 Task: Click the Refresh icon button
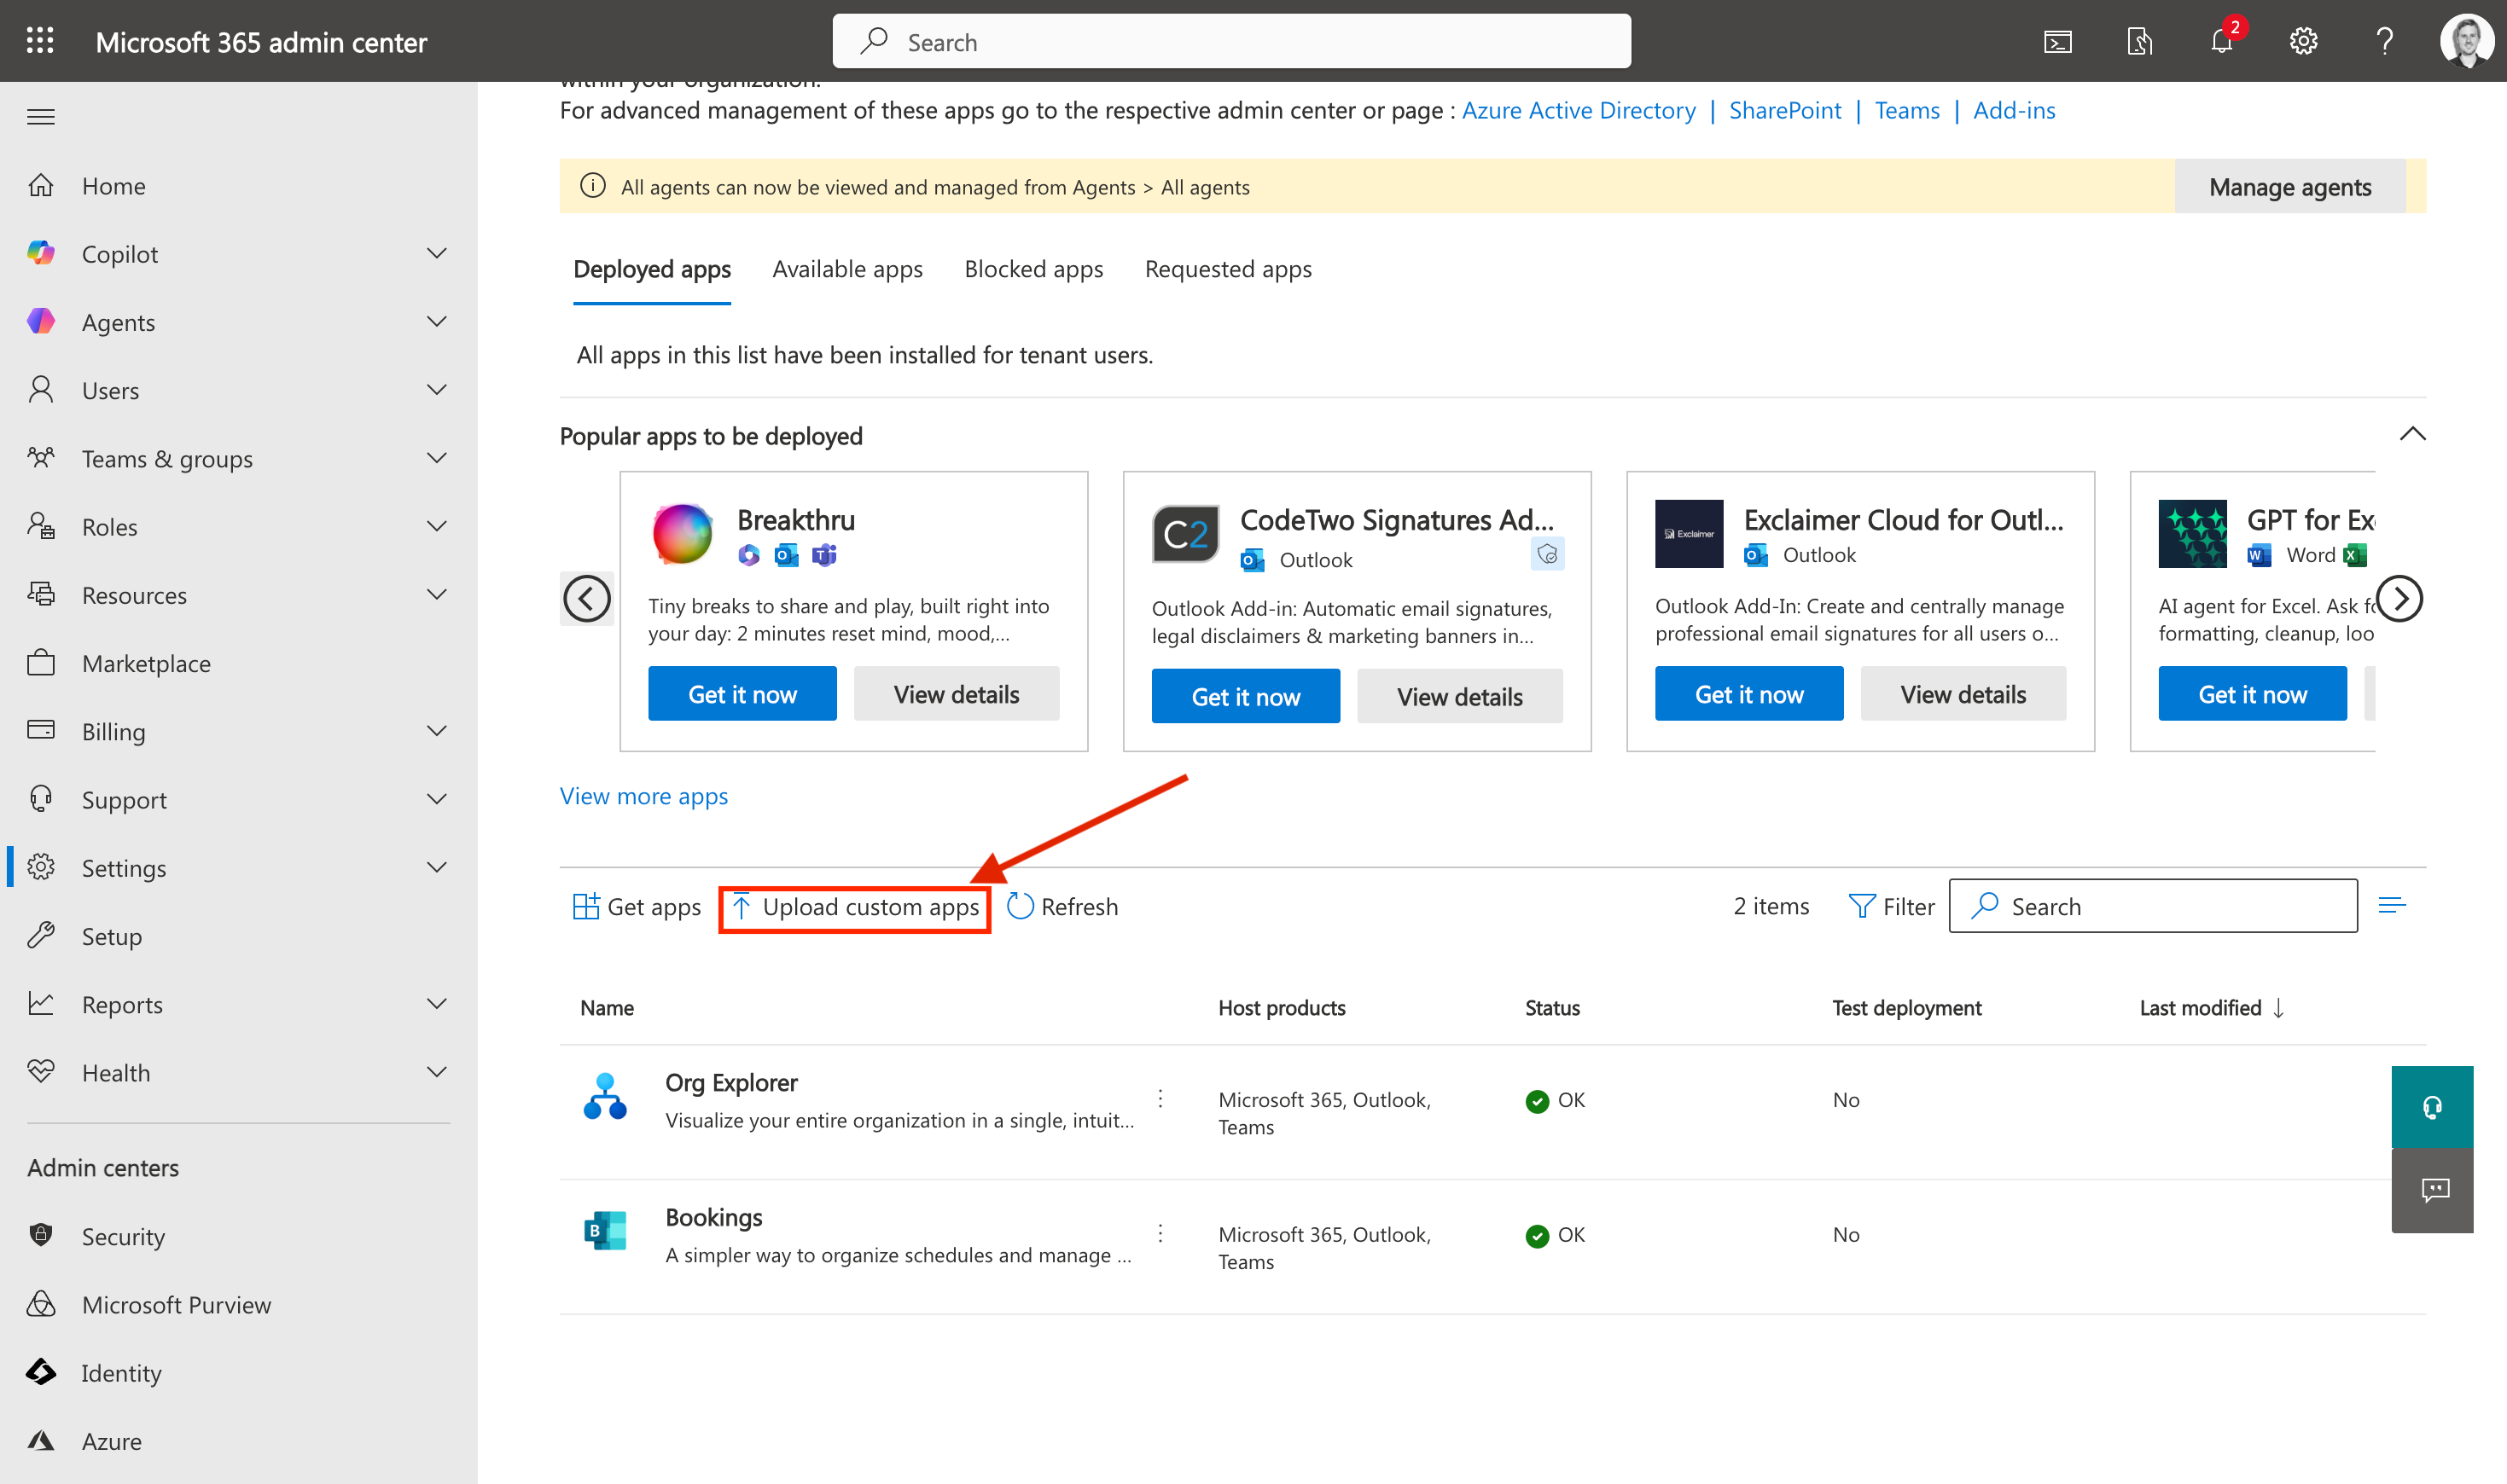1062,906
